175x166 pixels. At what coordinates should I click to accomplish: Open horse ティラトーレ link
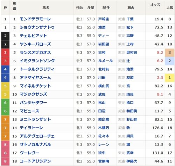[31, 128]
